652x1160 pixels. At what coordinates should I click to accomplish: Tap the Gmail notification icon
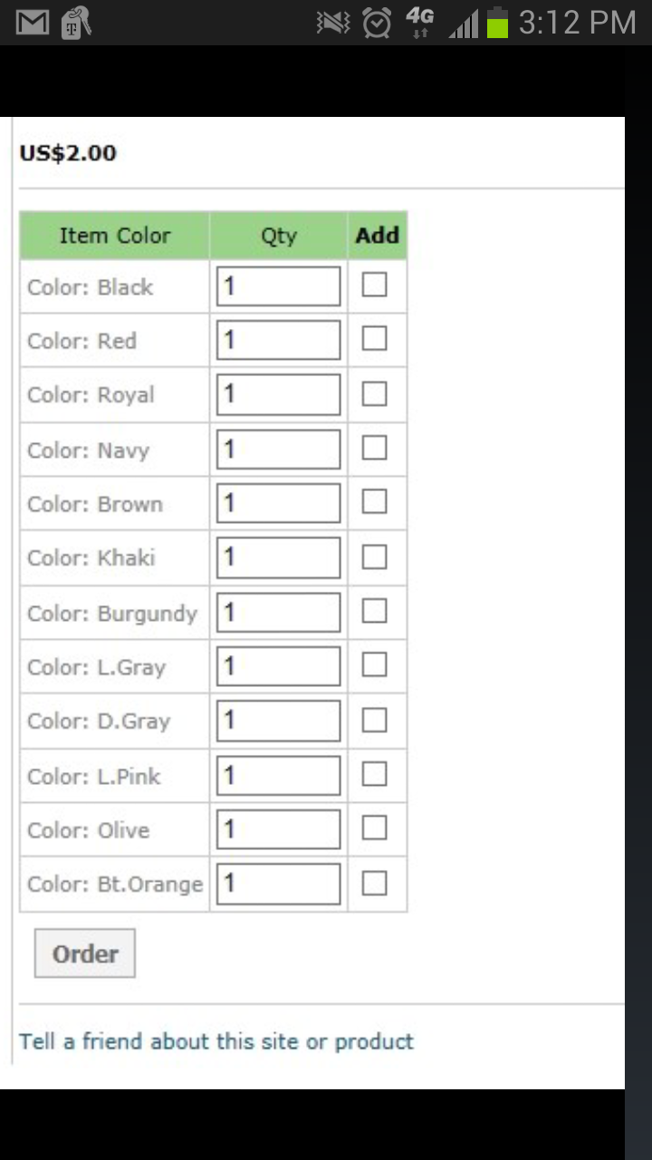pos(32,22)
